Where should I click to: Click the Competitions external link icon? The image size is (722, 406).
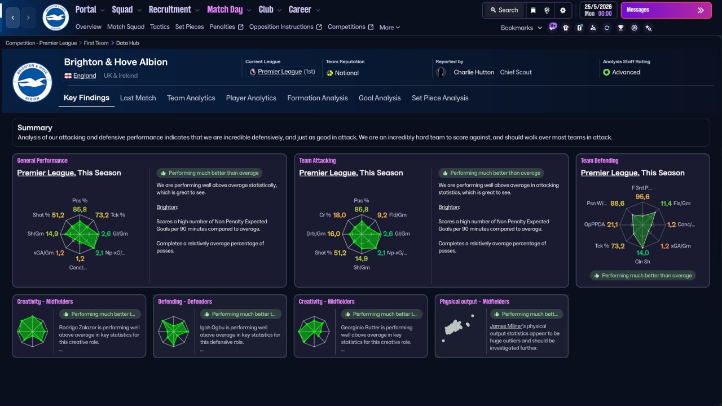point(371,27)
